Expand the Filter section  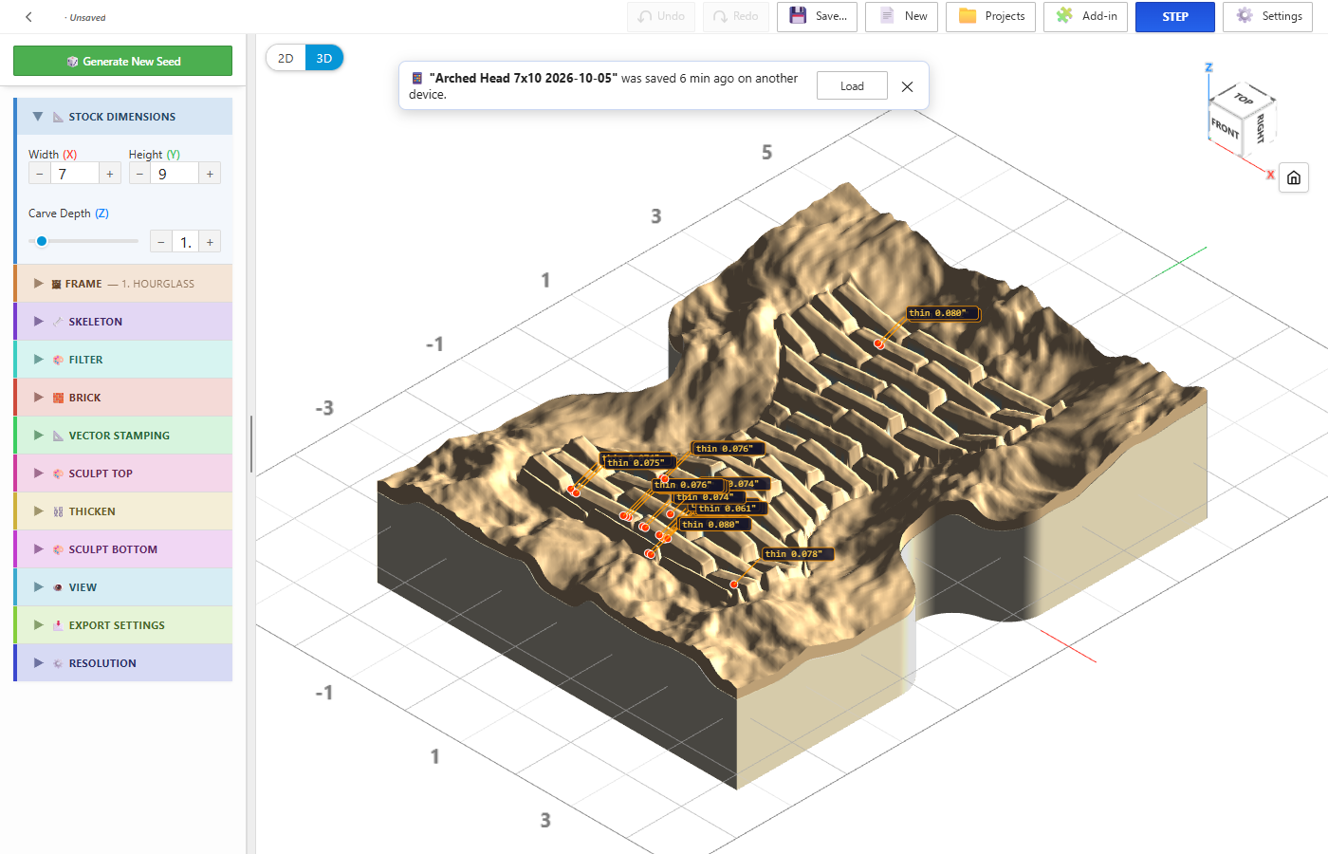click(x=38, y=360)
